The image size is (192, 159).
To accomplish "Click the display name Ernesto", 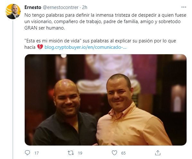I will [33, 7].
